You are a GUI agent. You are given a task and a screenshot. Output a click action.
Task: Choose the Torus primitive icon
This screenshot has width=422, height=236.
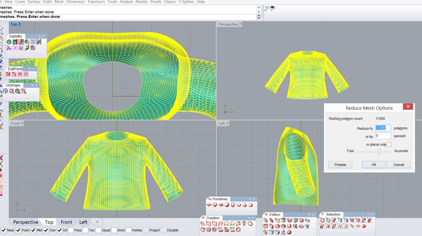coord(221,205)
